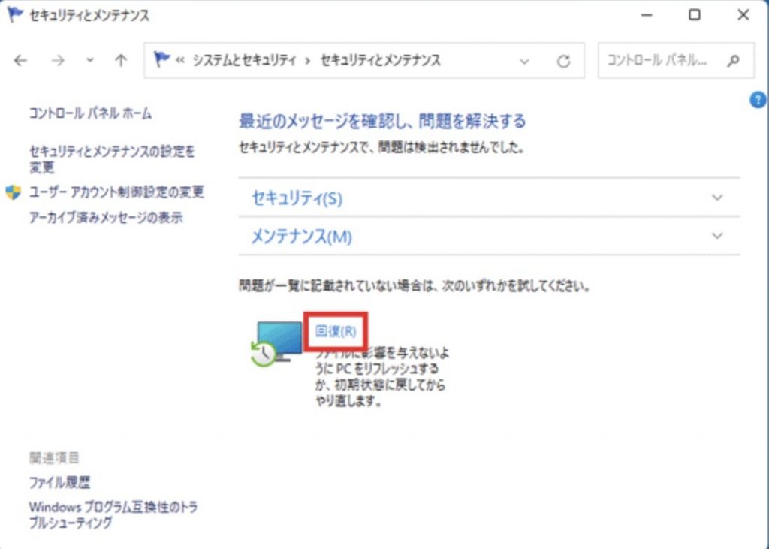
Task: Open help with blue question mark icon
Action: click(x=758, y=100)
